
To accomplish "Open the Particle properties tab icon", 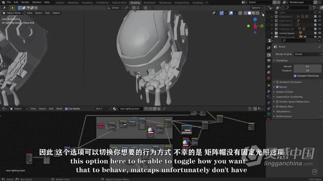I will pos(269,97).
